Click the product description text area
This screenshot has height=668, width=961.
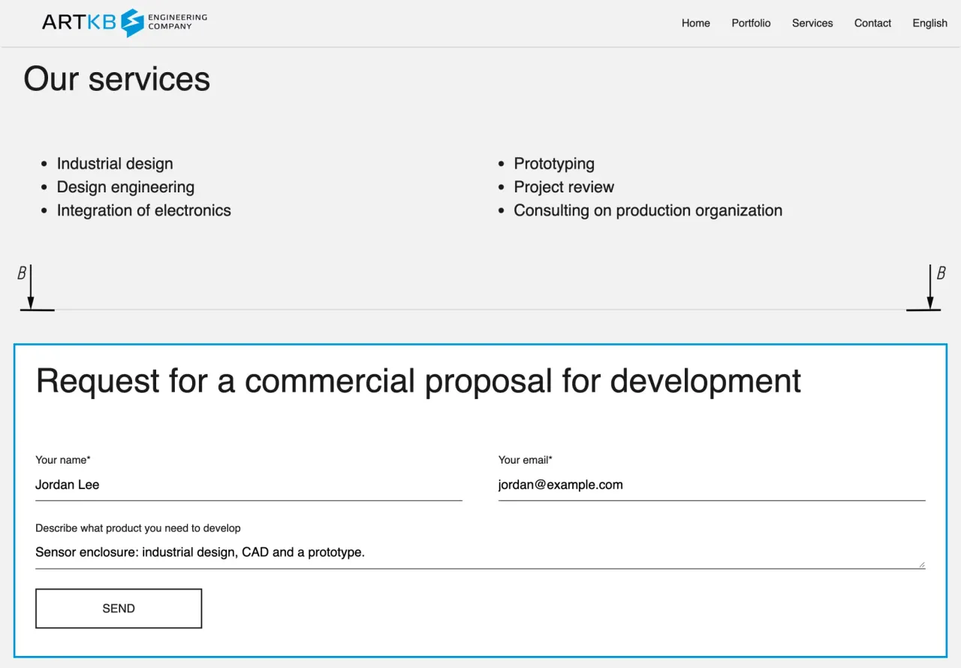(x=480, y=553)
